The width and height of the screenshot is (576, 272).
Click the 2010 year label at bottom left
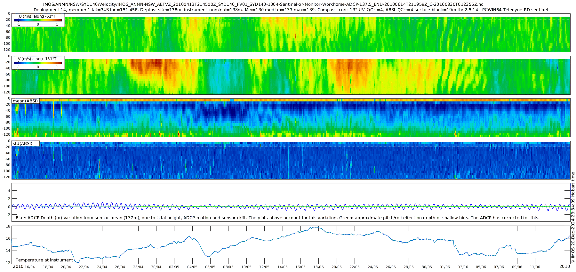pos(18,267)
